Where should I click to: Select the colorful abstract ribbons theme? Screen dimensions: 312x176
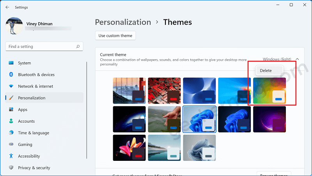[x=129, y=148]
